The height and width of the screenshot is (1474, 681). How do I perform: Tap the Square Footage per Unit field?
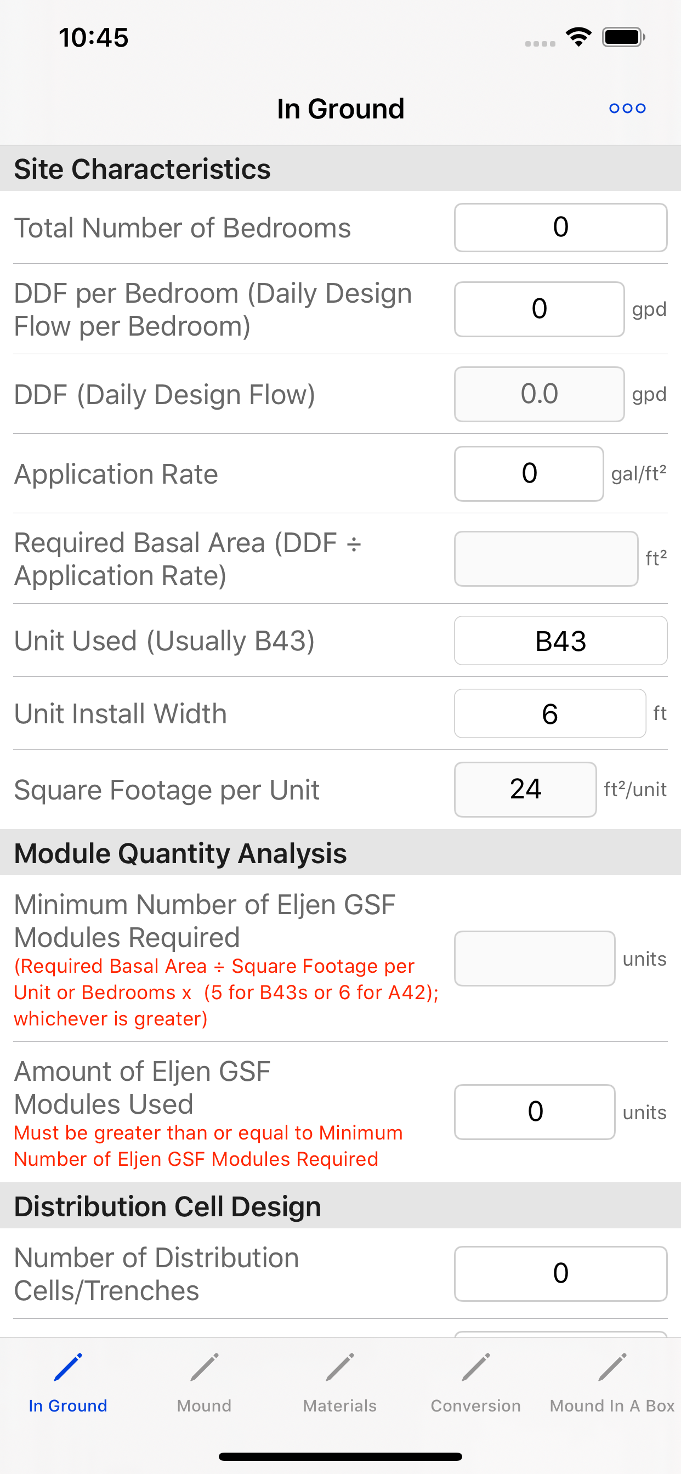[525, 790]
